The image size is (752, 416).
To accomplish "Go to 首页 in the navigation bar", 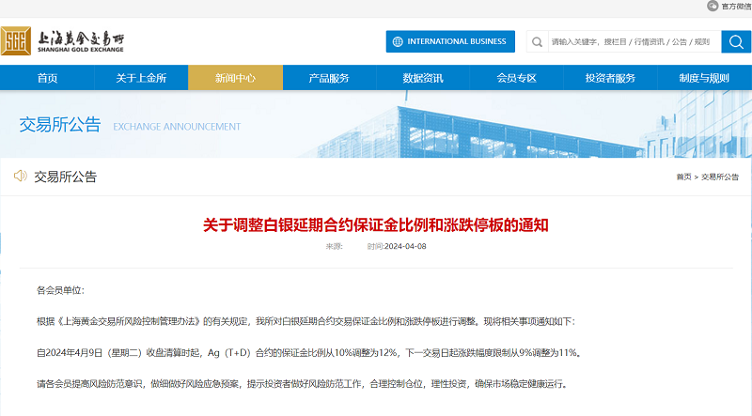I will click(47, 78).
